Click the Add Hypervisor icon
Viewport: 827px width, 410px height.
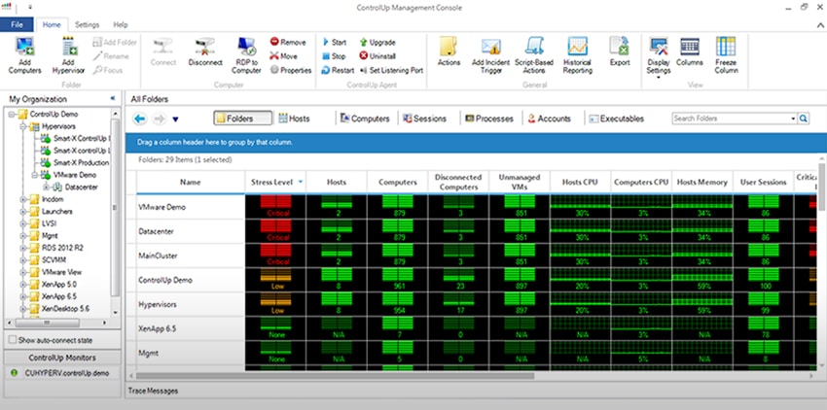(x=68, y=54)
